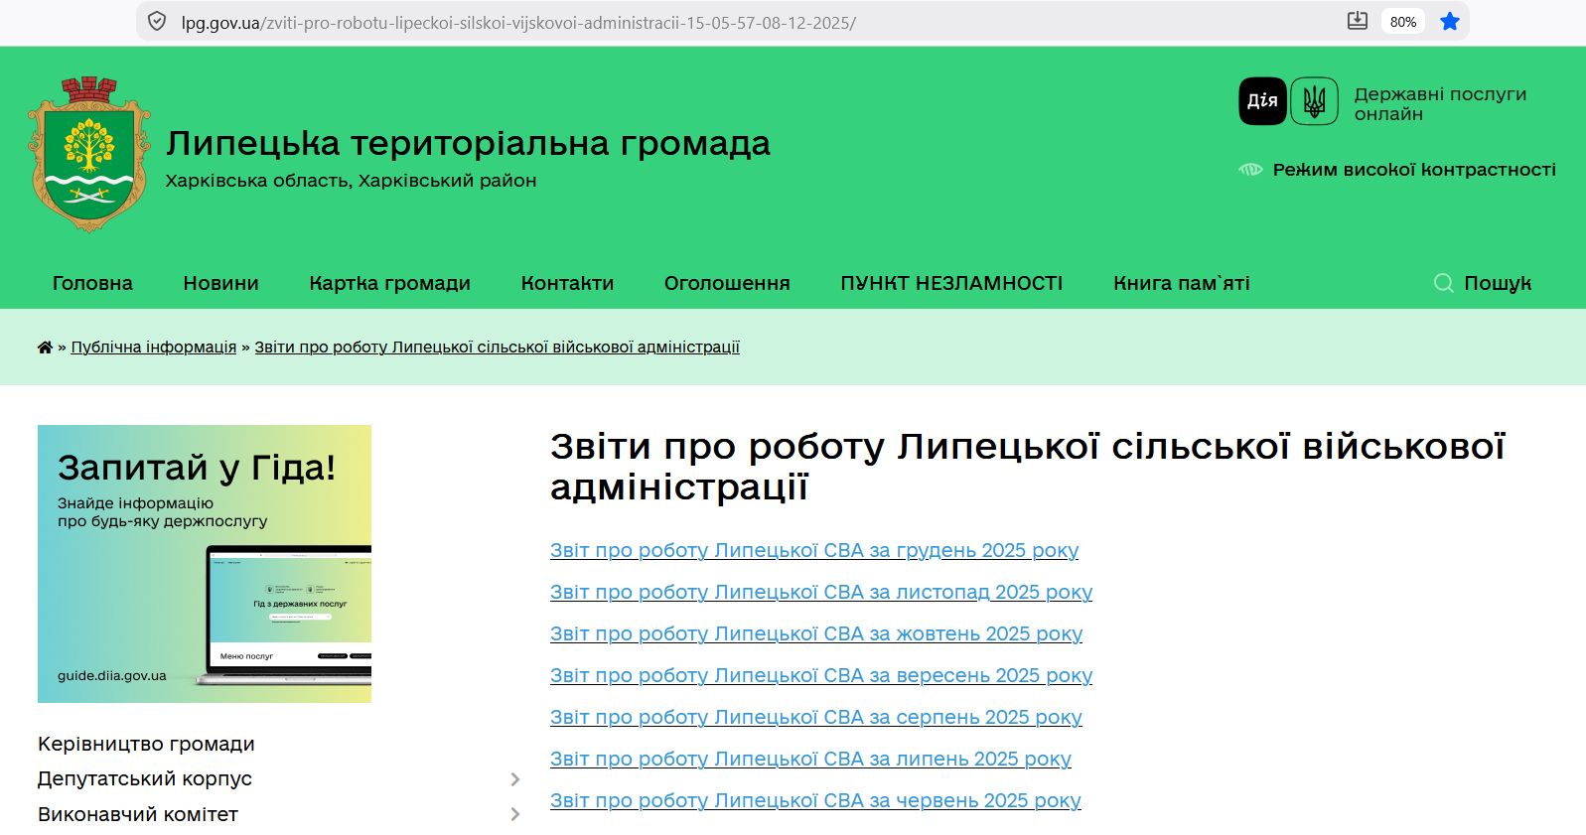Open Картка громади menu item

click(x=389, y=283)
